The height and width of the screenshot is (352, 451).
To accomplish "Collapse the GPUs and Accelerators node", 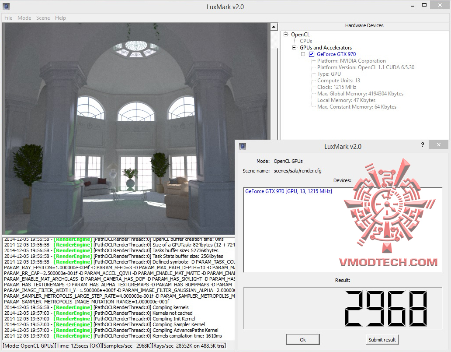I will 294,48.
